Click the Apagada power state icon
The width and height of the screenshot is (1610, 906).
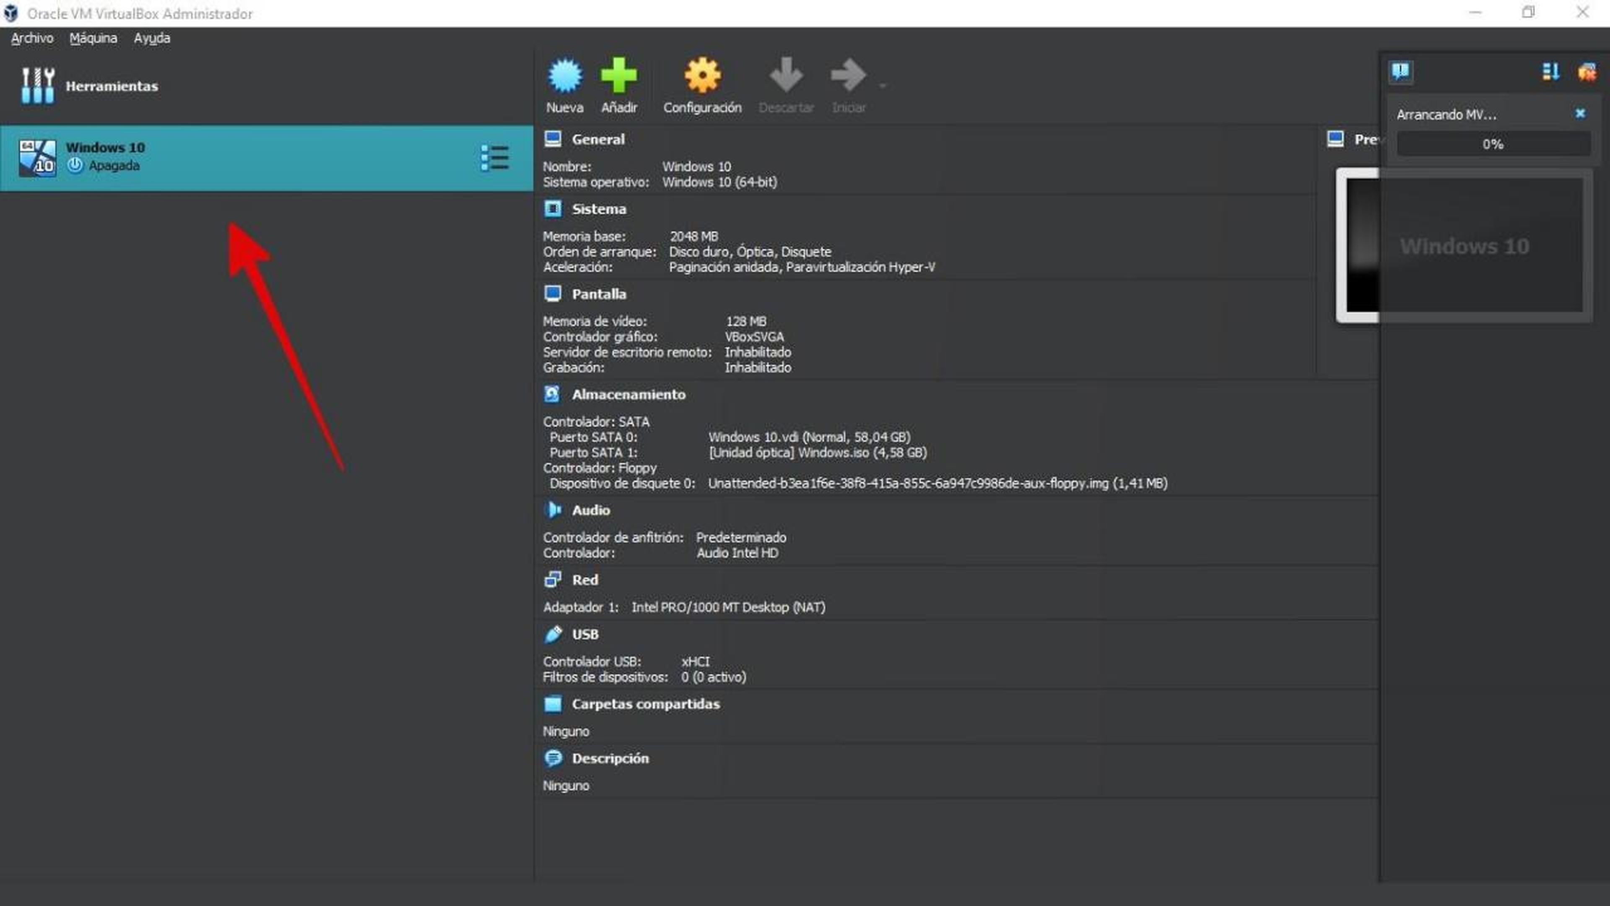click(x=75, y=165)
